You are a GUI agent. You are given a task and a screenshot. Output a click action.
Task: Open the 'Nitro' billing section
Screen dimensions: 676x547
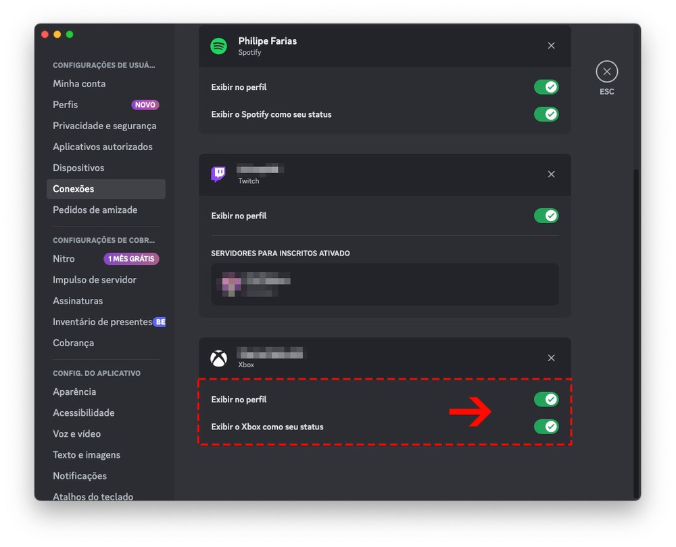click(x=64, y=259)
